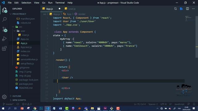The width and height of the screenshot is (198, 111).
Task: Switch to the User.js editor tab
Action: pos(70,9)
